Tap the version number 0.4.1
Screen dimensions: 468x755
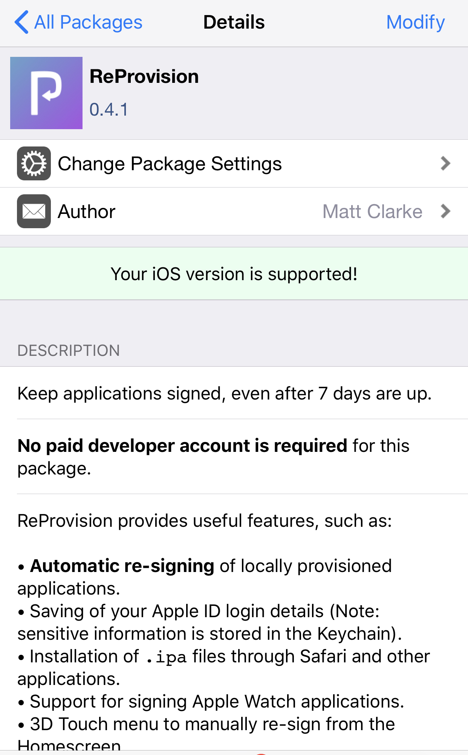pos(109,110)
